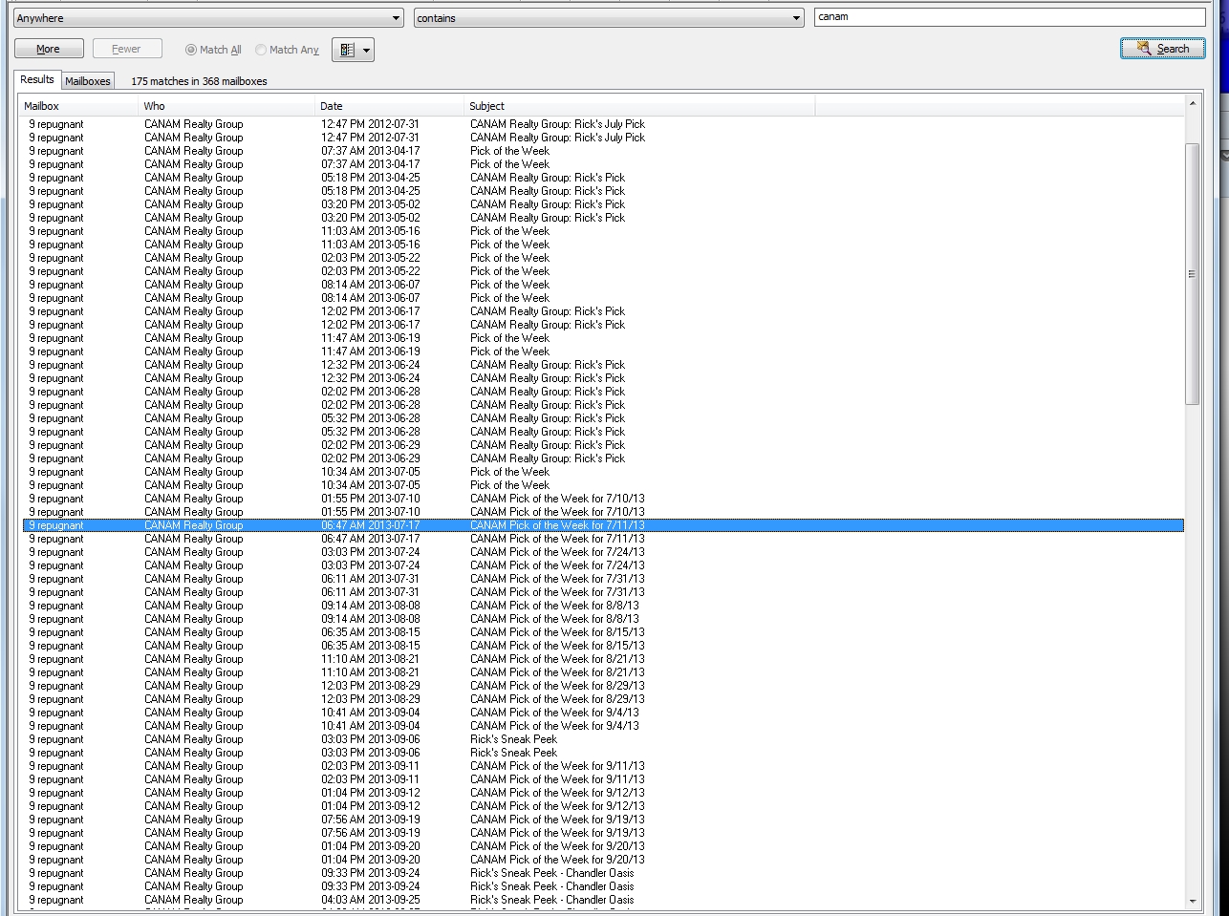This screenshot has height=916, width=1229.
Task: Click the More button
Action: coord(49,49)
